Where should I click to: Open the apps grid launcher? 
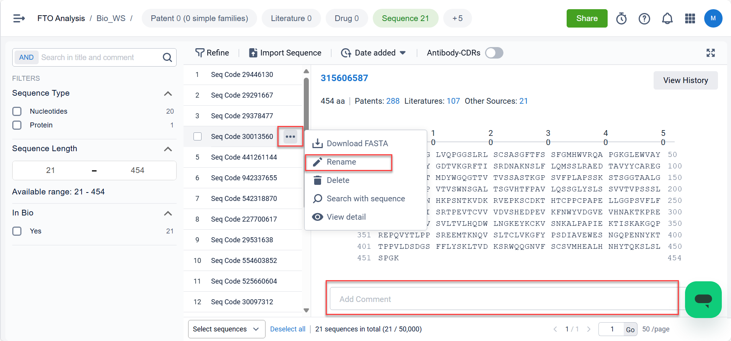[690, 18]
